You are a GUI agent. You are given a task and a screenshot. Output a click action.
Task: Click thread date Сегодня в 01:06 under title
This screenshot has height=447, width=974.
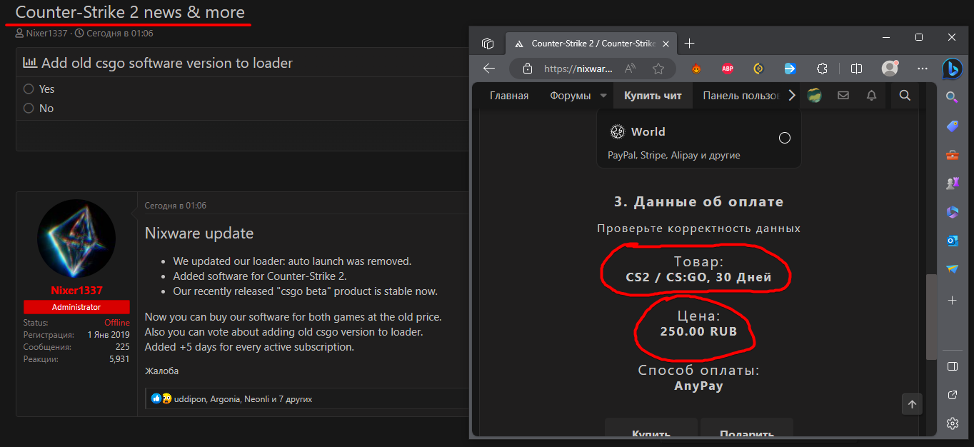tap(119, 33)
